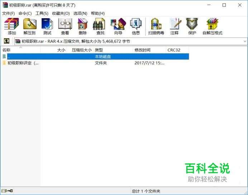Open the 收藏夹(O) menu
The height and width of the screenshot is (195, 248).
coord(61,14)
